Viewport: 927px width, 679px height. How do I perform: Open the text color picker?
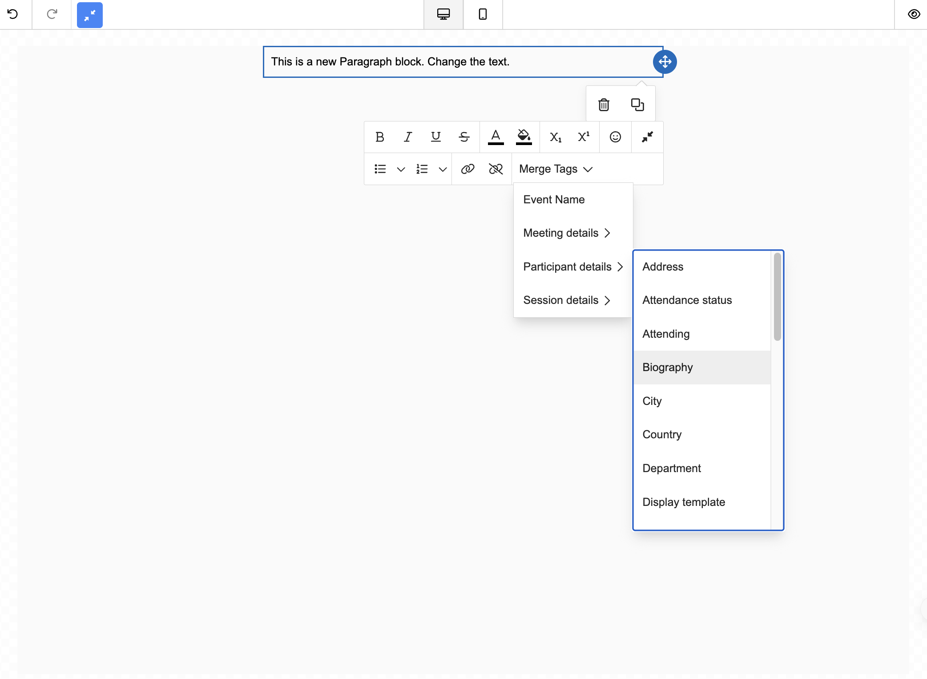coord(496,137)
